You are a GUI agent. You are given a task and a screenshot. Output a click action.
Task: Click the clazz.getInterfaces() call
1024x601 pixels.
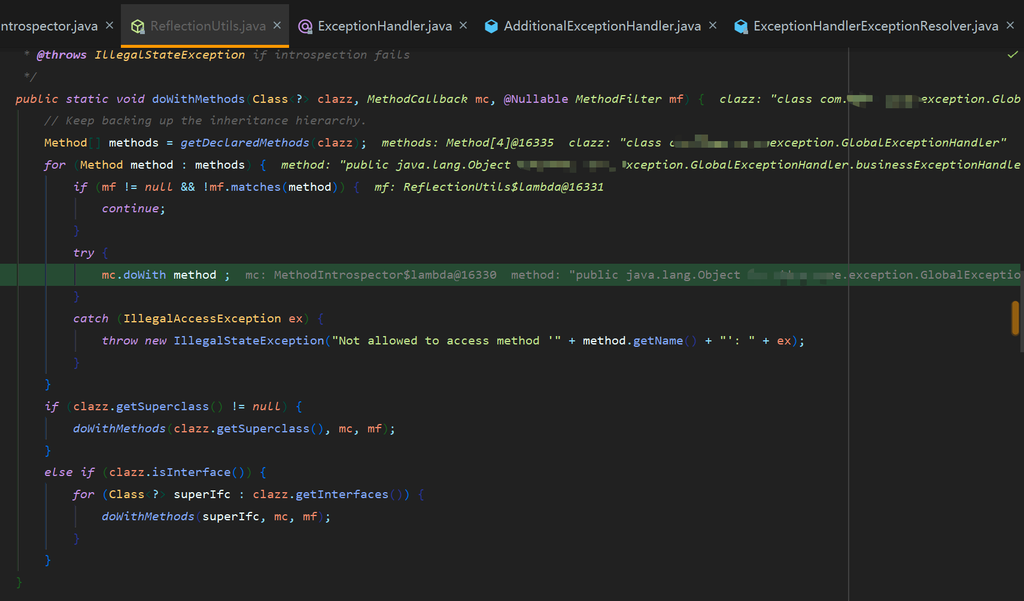(328, 494)
